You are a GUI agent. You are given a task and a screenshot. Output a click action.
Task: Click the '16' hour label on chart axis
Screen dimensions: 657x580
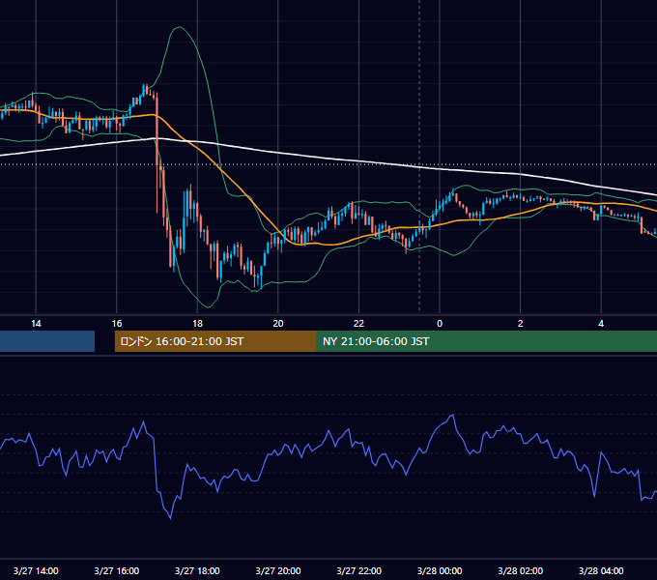[x=117, y=324]
